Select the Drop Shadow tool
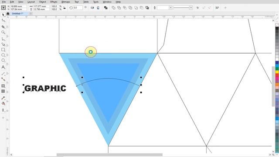 (3, 86)
